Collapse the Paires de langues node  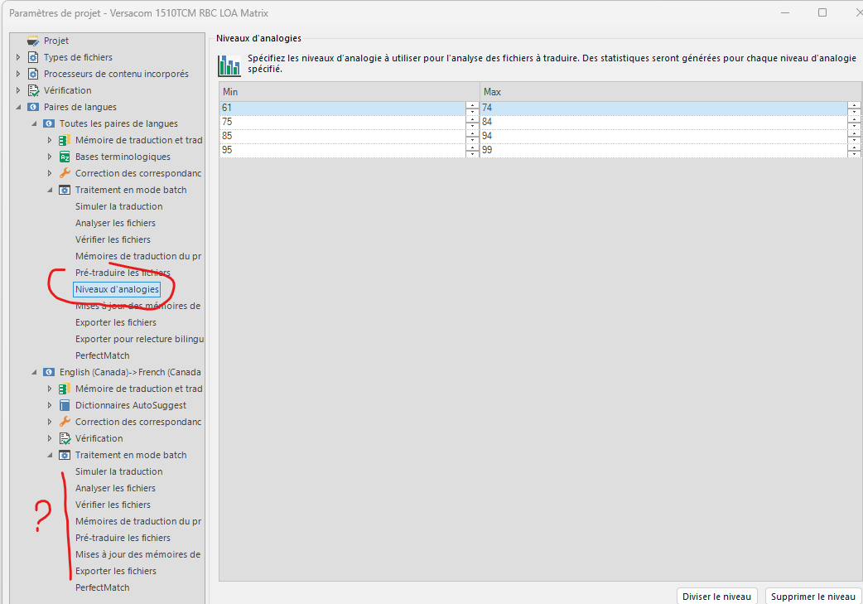tap(18, 107)
